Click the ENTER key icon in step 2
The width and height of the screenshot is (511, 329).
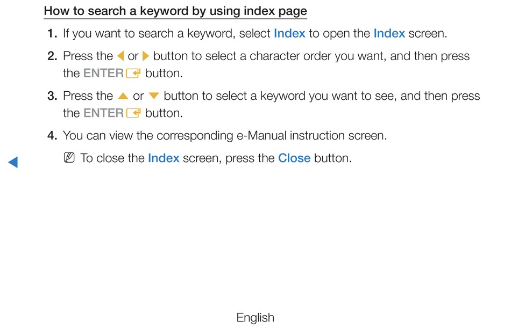[133, 74]
